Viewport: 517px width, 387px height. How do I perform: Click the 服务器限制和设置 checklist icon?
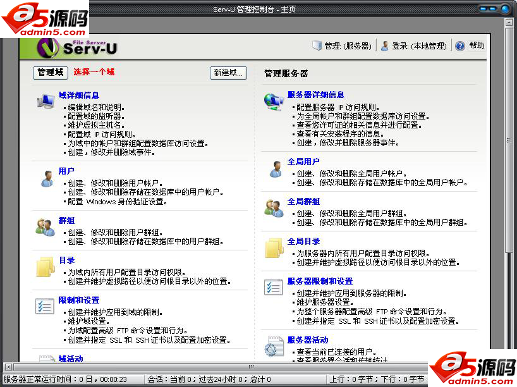click(273, 287)
